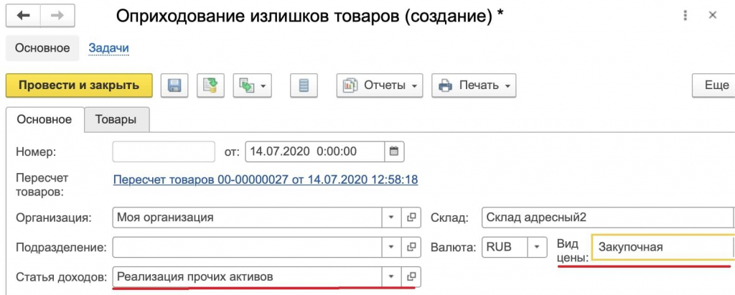The width and height of the screenshot is (735, 295).
Task: Click into the Номер input field
Action: pos(164,151)
